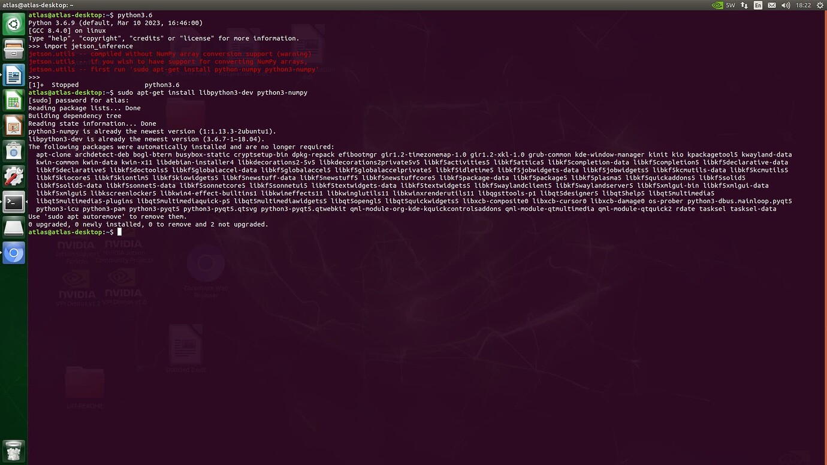
Task: Open the sound volume menu
Action: click(785, 5)
